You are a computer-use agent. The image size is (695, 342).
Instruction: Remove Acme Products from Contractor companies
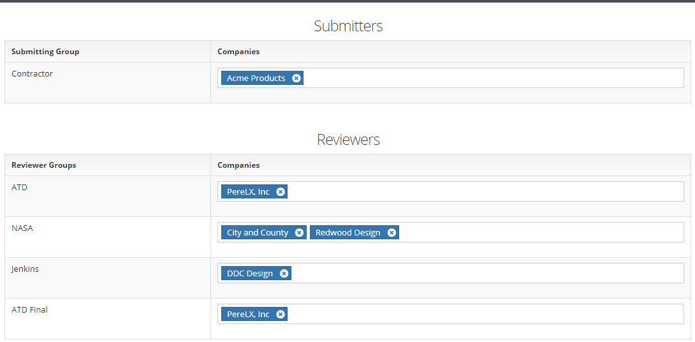[296, 78]
